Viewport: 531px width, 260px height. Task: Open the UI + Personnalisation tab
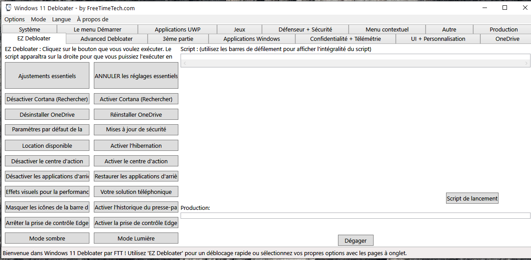(438, 39)
